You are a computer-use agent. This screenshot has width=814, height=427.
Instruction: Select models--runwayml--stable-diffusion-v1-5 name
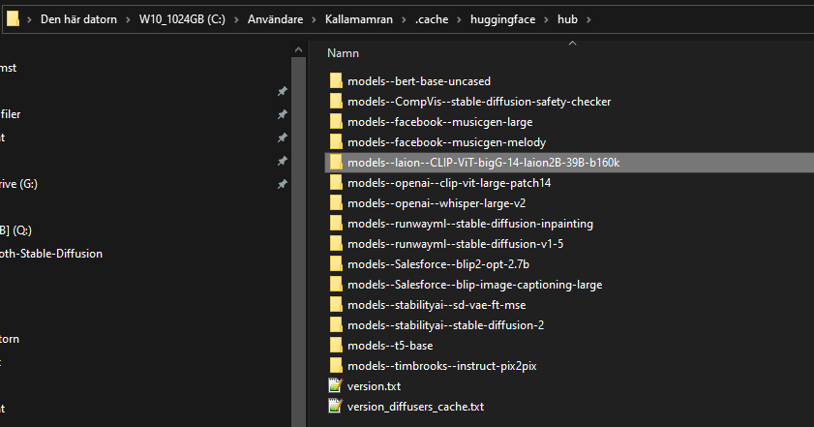[x=455, y=244]
